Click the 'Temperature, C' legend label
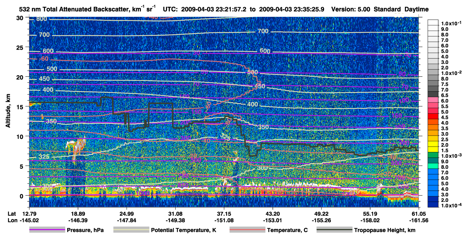The width and height of the screenshot is (465, 238). 287,231
